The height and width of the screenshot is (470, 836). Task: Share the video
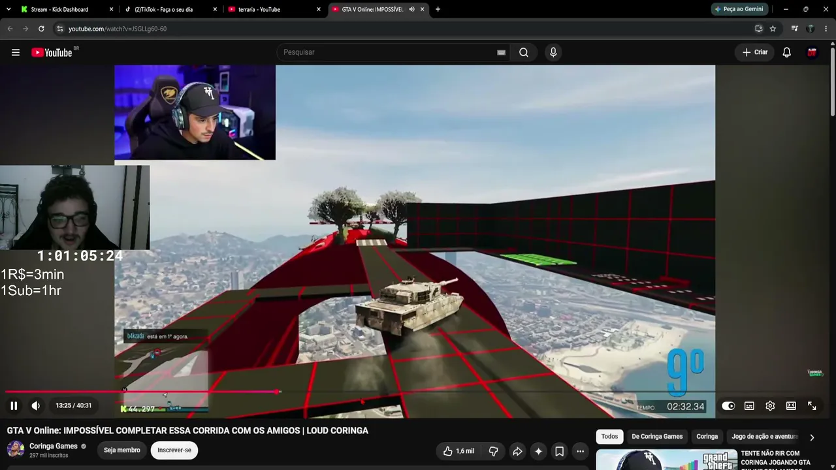(x=517, y=451)
